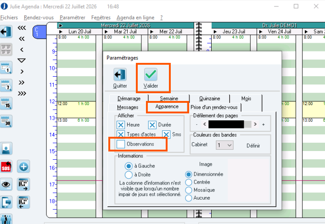
Task: Click the Défilement des pages slider track
Action: pos(230,124)
